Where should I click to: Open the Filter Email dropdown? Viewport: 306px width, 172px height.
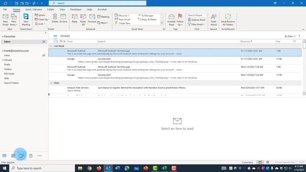(196, 24)
